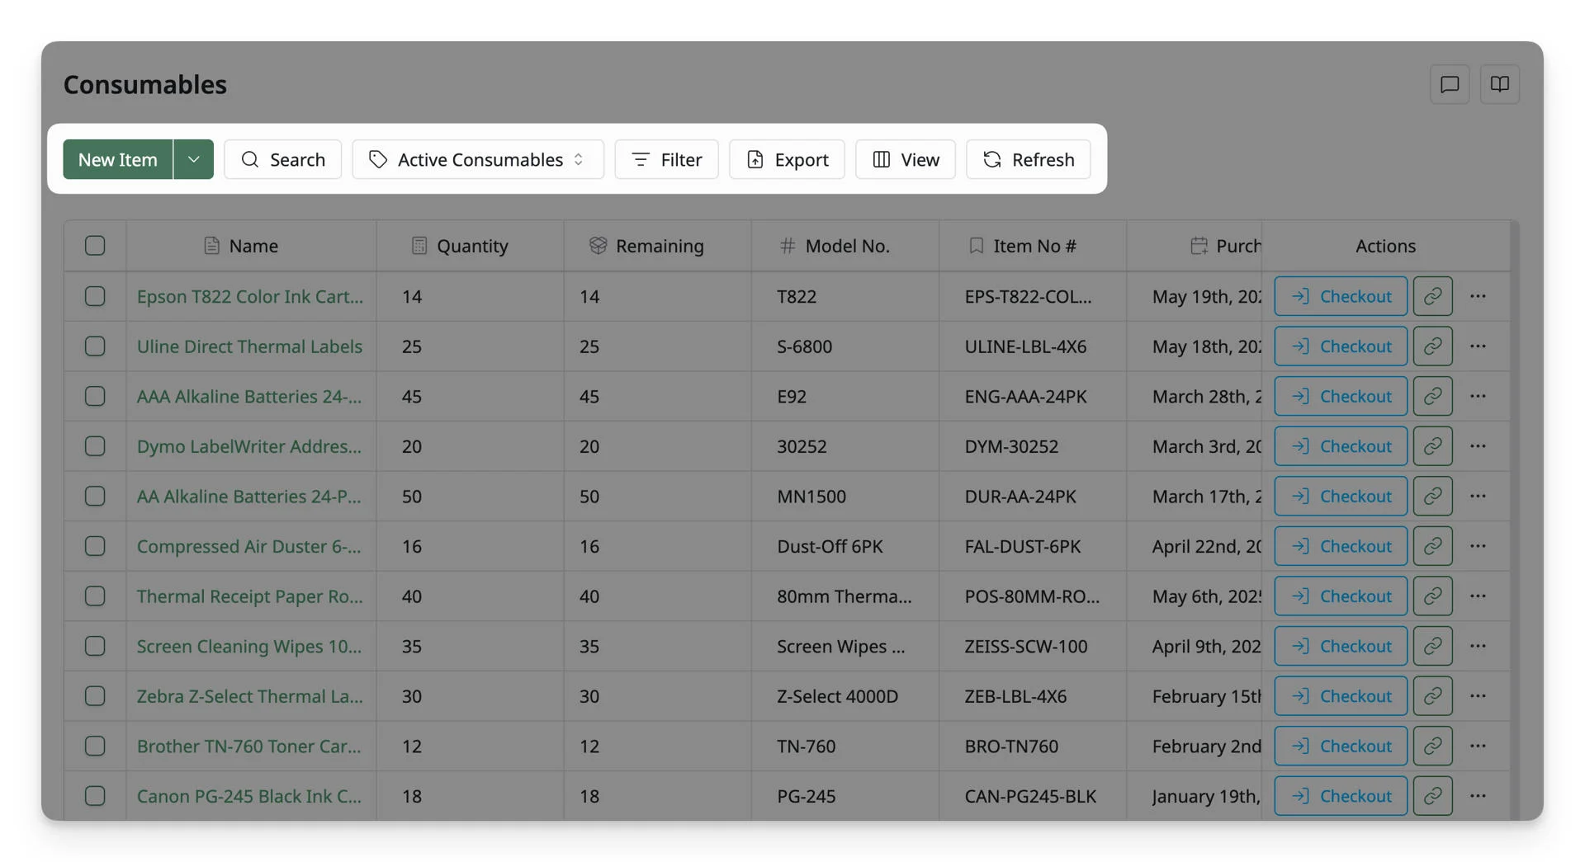
Task: Refresh the consumables list
Action: click(x=1028, y=159)
